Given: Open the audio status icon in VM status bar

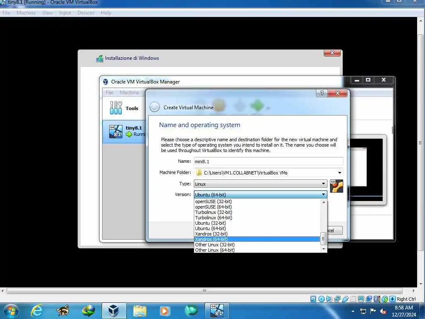Looking at the screenshot, I should (x=329, y=299).
